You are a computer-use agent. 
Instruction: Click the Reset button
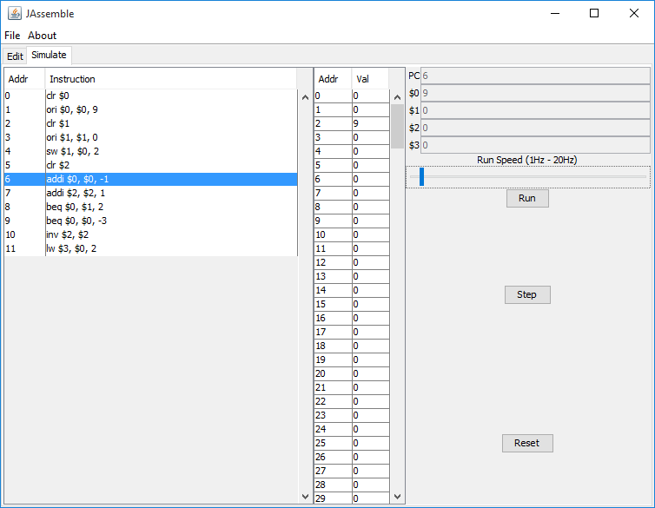527,443
